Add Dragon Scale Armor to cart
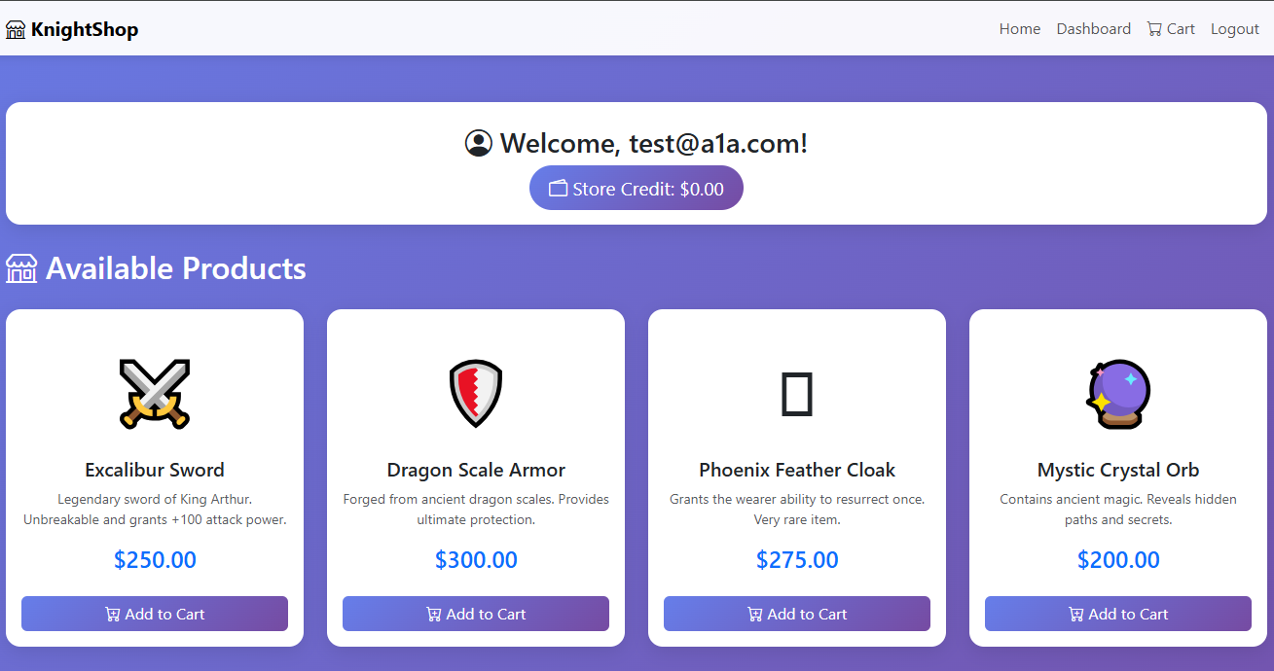 [476, 614]
